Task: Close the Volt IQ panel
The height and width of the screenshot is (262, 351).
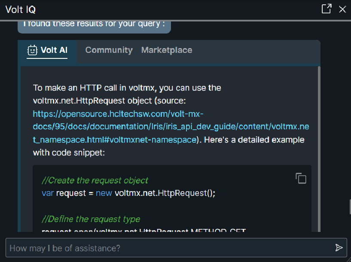Action: click(x=342, y=9)
